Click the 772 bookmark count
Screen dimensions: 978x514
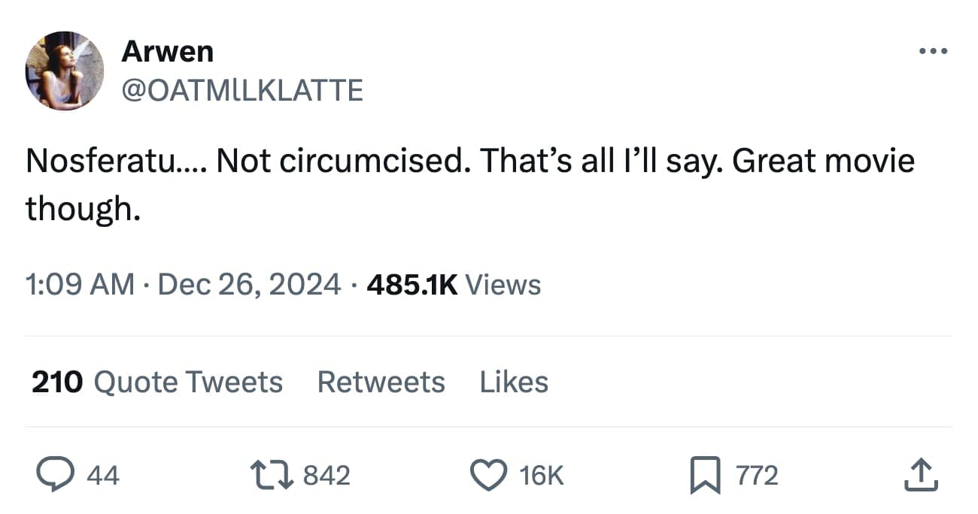pyautogui.click(x=757, y=476)
